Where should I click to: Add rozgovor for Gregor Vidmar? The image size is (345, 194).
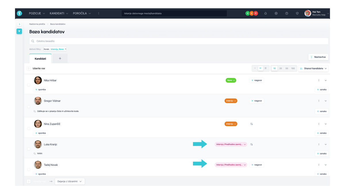click(256, 101)
